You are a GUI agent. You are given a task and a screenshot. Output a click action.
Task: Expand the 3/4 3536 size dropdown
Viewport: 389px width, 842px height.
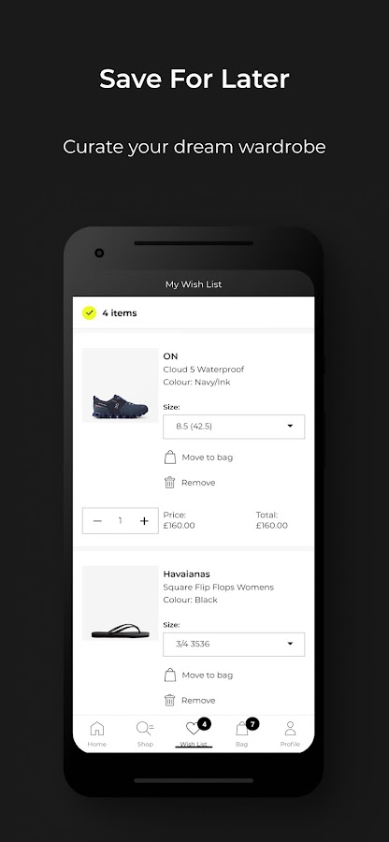[234, 644]
